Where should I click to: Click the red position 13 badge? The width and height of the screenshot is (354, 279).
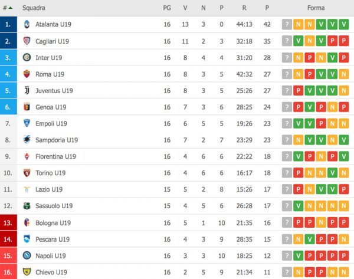tap(8, 223)
